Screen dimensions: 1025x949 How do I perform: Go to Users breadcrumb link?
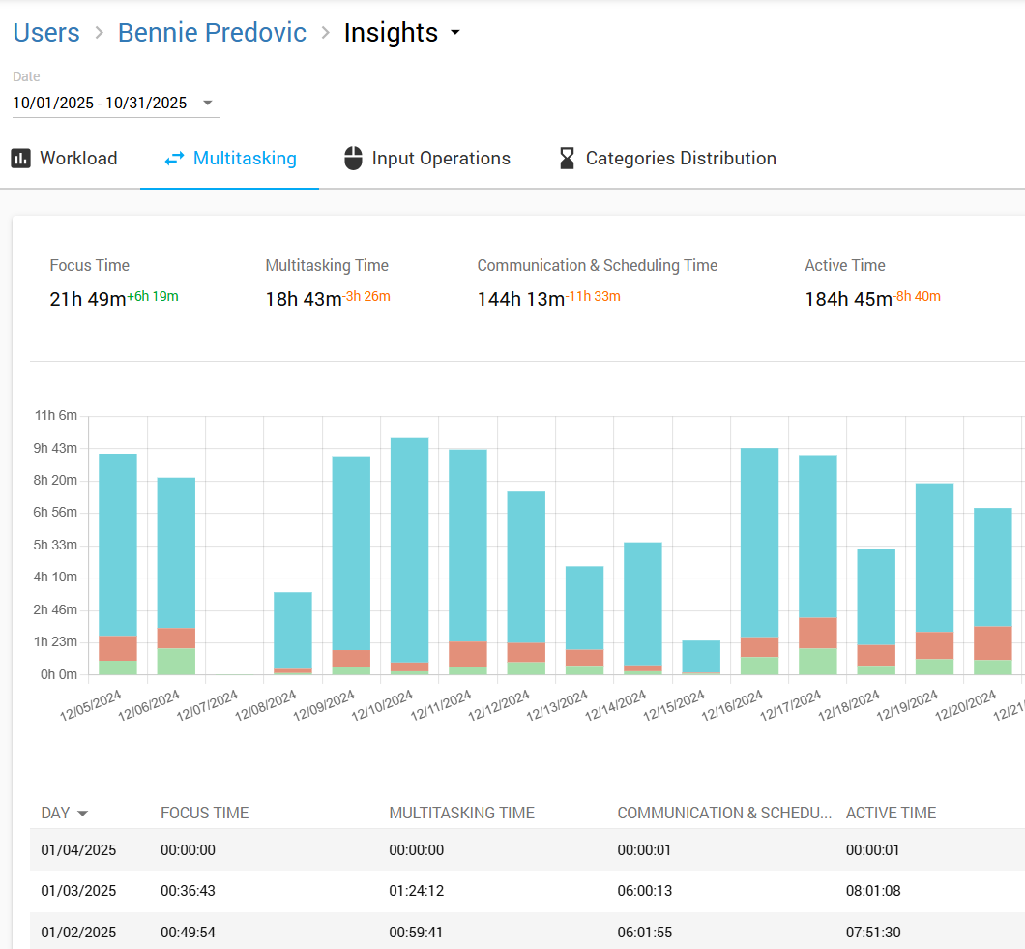tap(46, 33)
